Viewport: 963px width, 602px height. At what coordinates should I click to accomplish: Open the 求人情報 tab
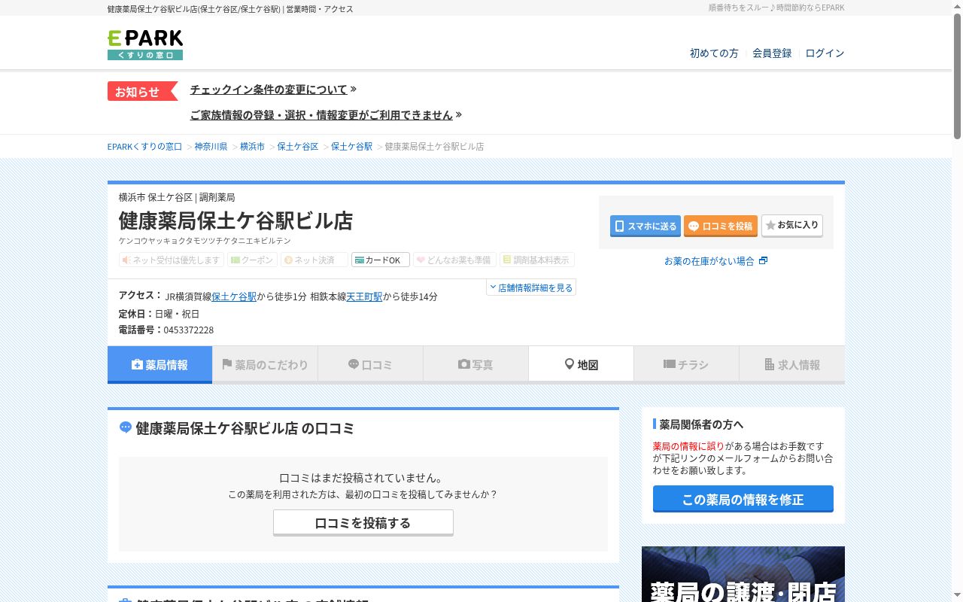tap(791, 365)
